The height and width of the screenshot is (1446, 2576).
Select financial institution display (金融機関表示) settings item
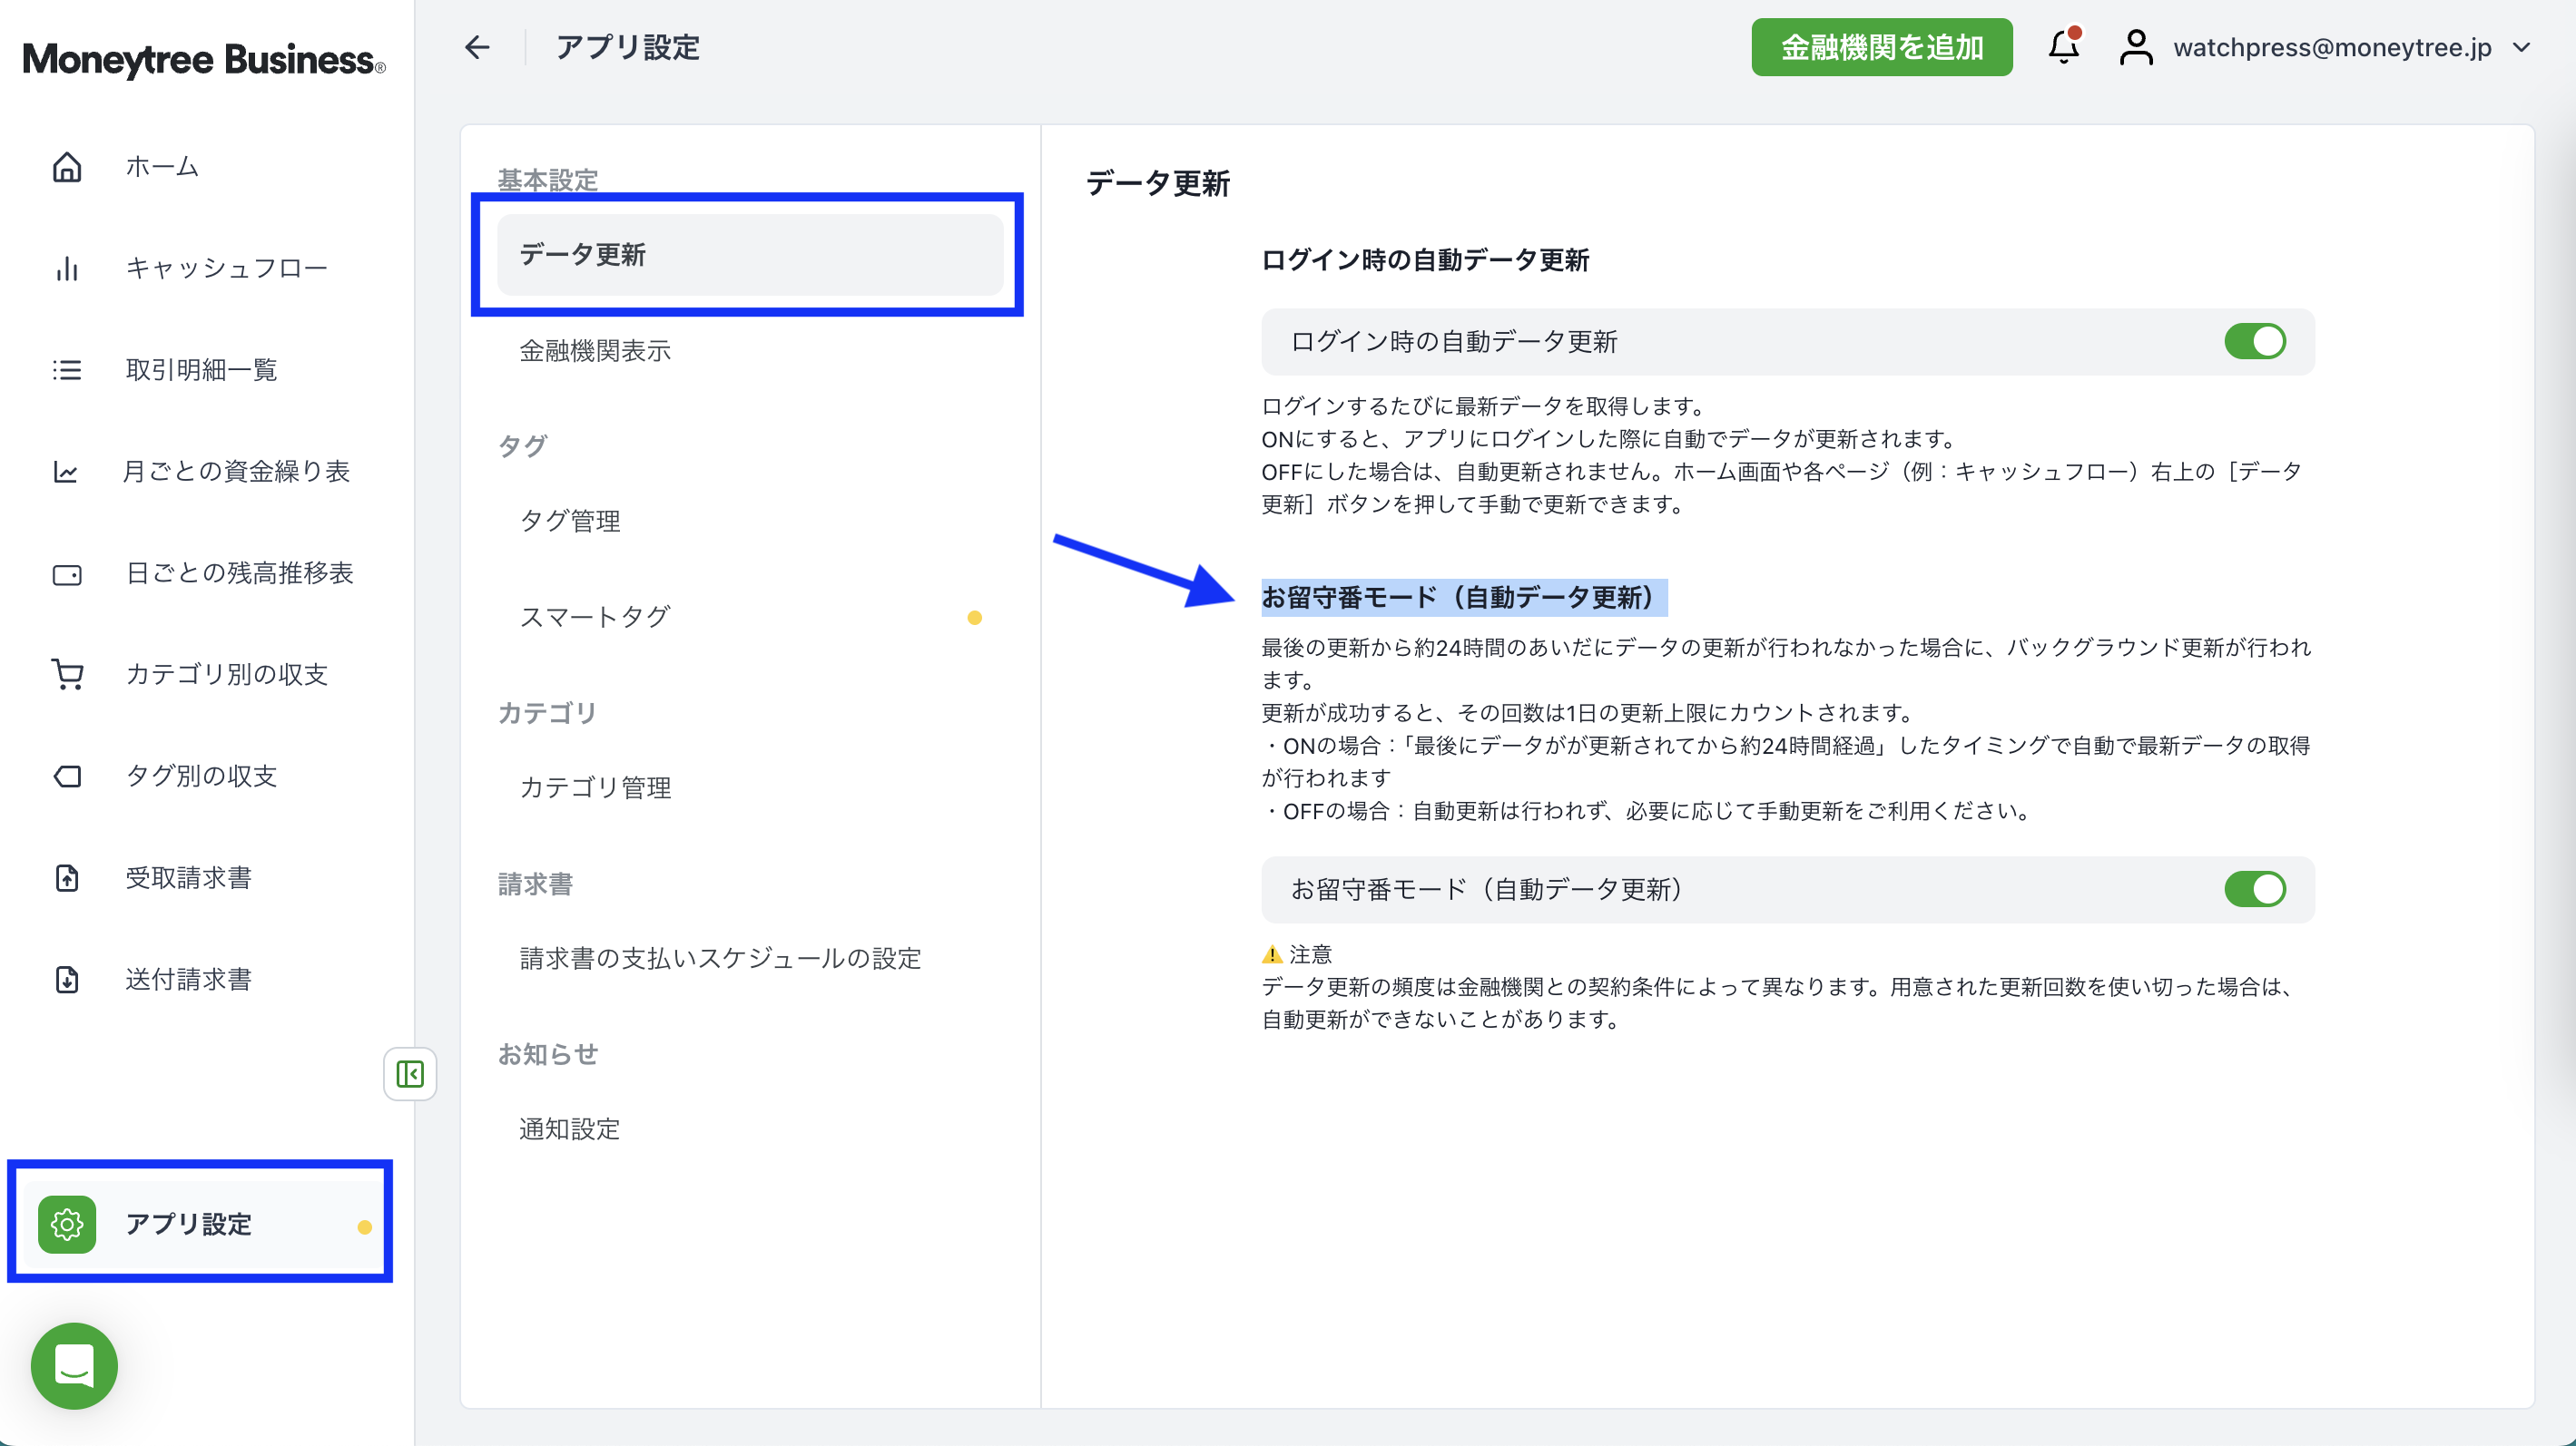coord(595,351)
